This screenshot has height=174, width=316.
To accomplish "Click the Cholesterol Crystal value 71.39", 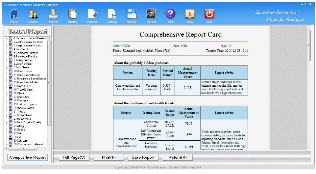I will [189, 124].
